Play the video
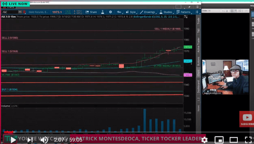The height and width of the screenshot is (144, 254). pos(13,140)
